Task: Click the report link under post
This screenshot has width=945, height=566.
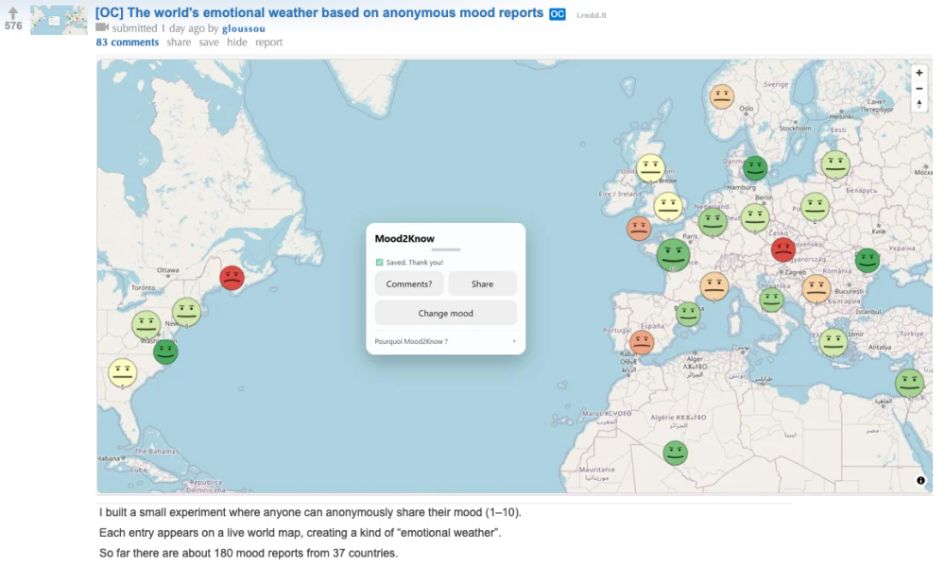Action: point(268,43)
